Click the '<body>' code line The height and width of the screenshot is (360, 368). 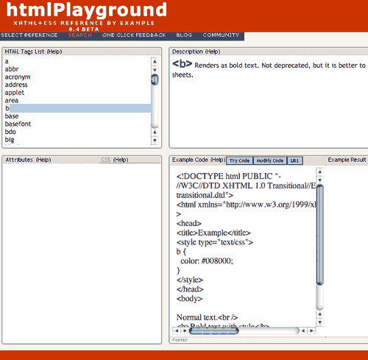[x=189, y=299]
